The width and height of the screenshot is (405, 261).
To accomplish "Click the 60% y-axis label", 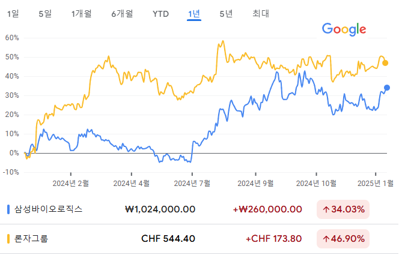I will 12,38.
